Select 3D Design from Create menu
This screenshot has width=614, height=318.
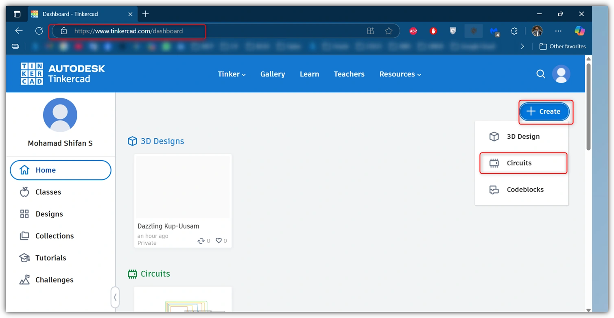(x=522, y=136)
